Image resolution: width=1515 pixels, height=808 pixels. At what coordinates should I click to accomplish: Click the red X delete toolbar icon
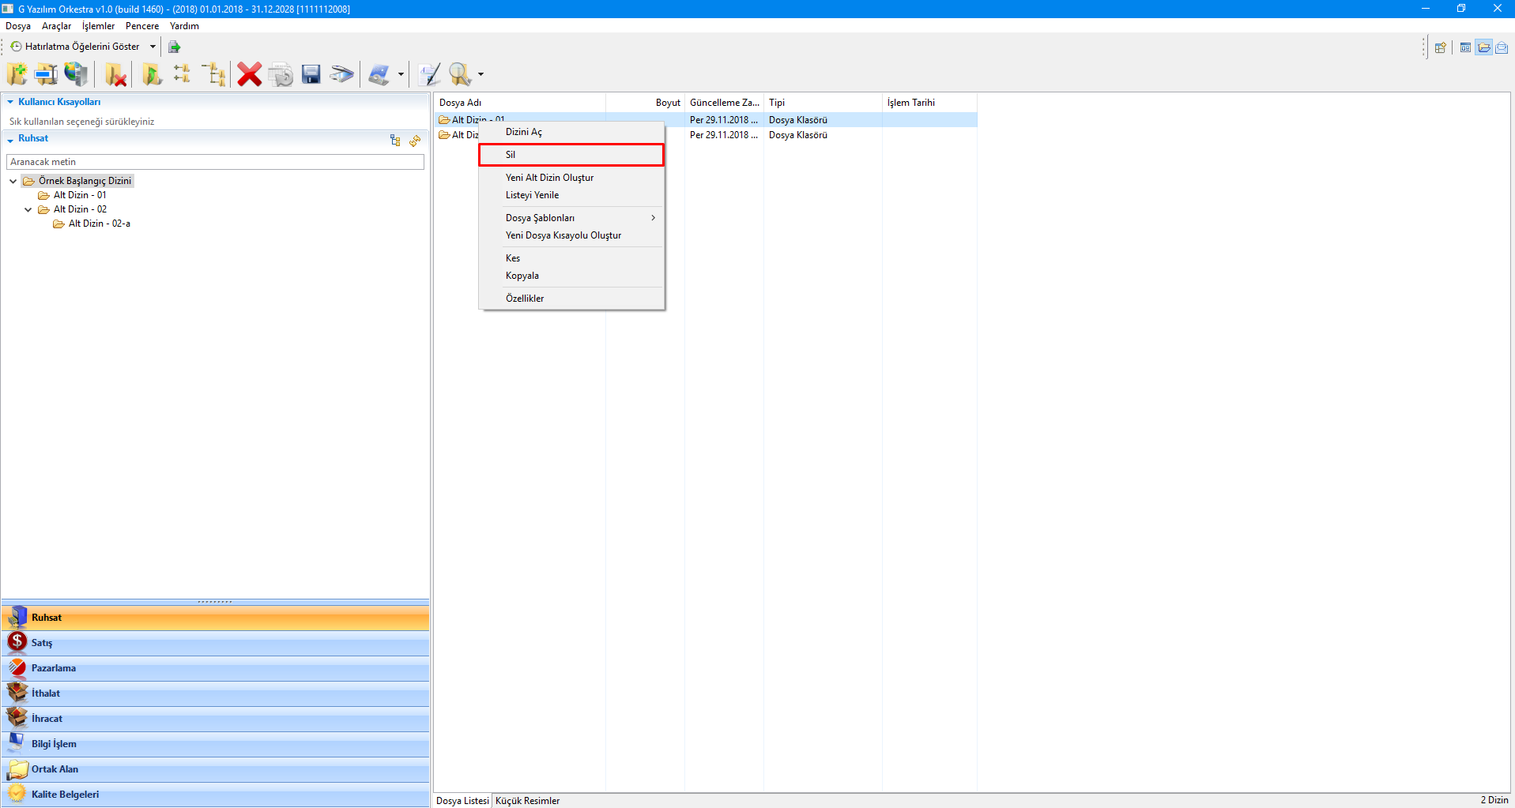pos(249,74)
